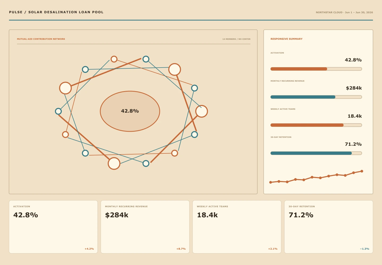Select the 42.8% value in Responsive Summary
Viewport: 382px width, 265px height.
tap(353, 60)
